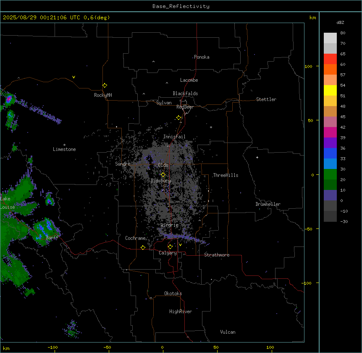Select the RedDeer city label
362x353 pixels.
tap(185, 107)
